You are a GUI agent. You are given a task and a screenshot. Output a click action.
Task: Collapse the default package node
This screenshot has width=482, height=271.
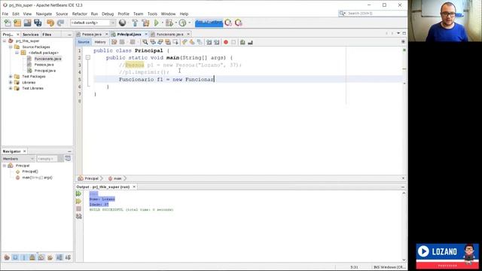pos(17,53)
